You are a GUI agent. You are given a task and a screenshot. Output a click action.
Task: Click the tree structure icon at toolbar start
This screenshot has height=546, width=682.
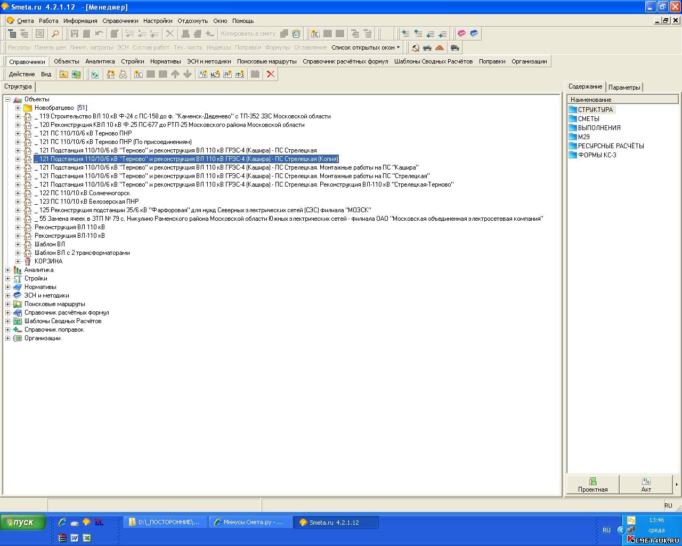tap(12, 34)
